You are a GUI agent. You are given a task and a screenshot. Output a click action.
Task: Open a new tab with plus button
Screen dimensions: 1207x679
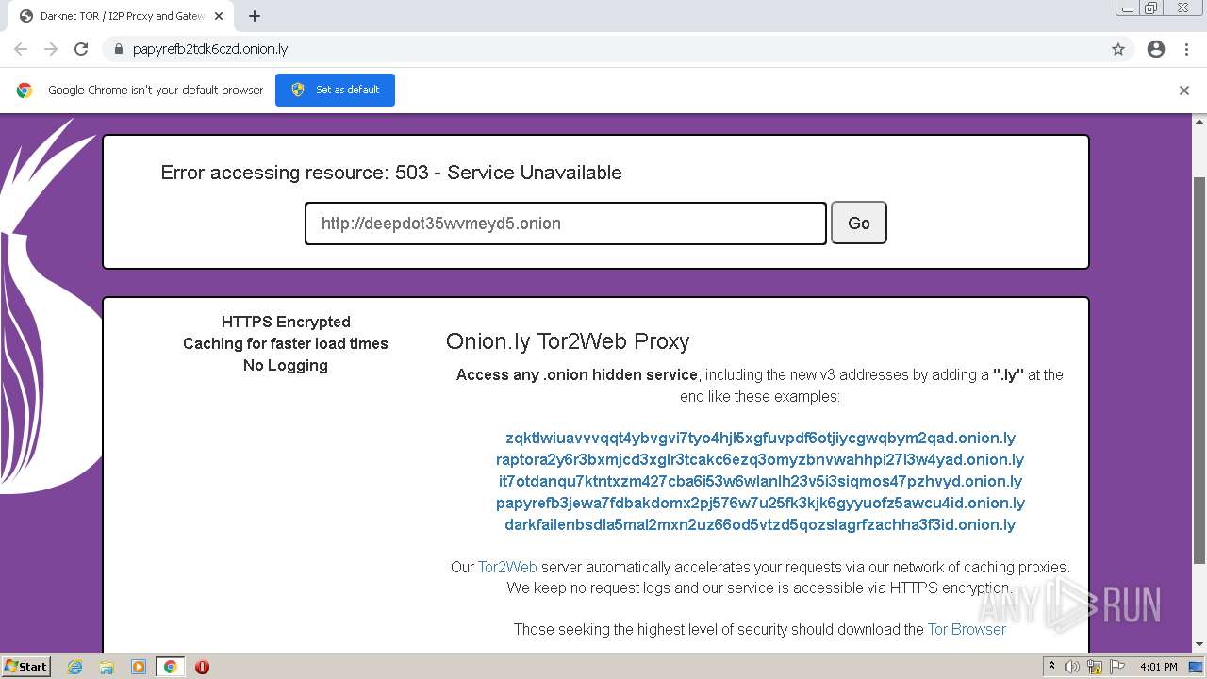coord(255,16)
